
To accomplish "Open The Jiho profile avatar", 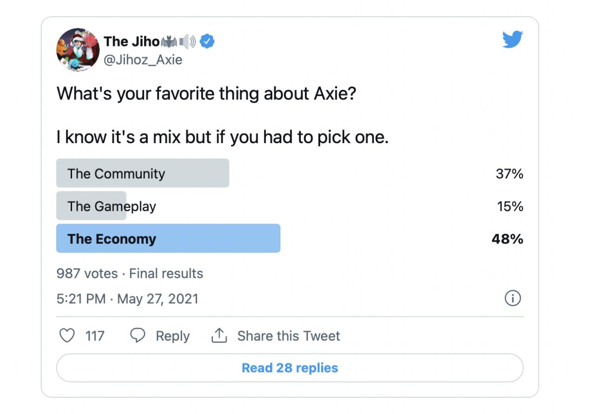I will (x=78, y=49).
